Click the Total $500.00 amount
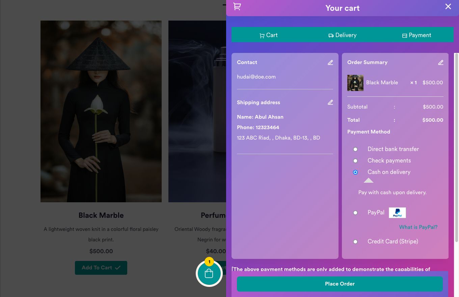The height and width of the screenshot is (297, 459). [433, 120]
